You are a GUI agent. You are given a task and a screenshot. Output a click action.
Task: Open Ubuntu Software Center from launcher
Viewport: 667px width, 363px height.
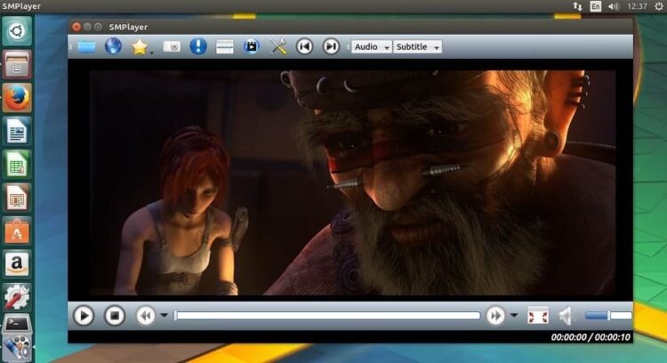pos(17,230)
